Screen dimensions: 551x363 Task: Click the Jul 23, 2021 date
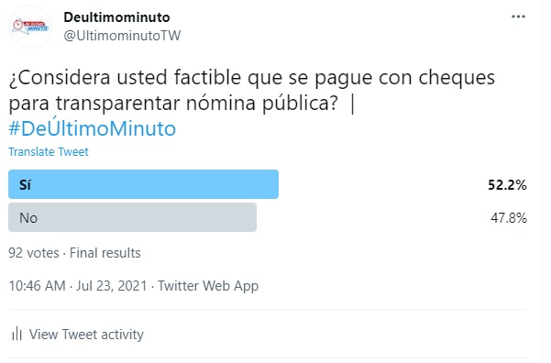click(x=112, y=286)
